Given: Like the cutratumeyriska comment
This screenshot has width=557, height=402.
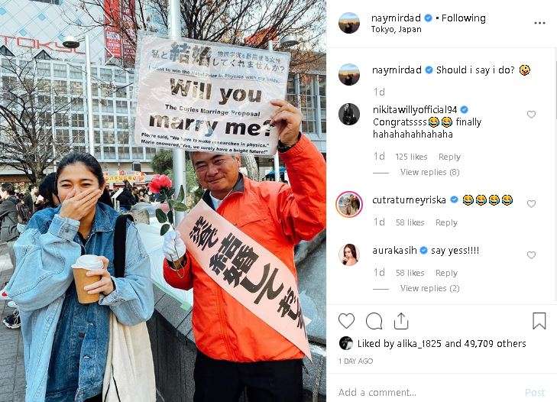Looking at the screenshot, I should tap(531, 203).
